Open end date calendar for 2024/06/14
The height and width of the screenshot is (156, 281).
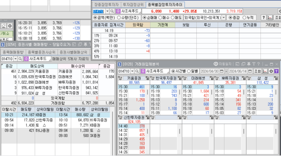point(250,71)
